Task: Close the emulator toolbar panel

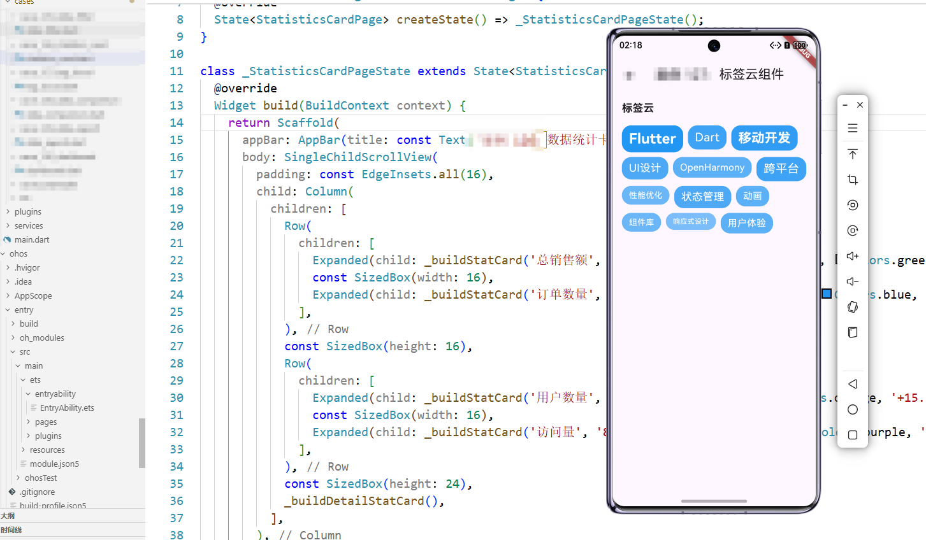Action: pyautogui.click(x=860, y=105)
